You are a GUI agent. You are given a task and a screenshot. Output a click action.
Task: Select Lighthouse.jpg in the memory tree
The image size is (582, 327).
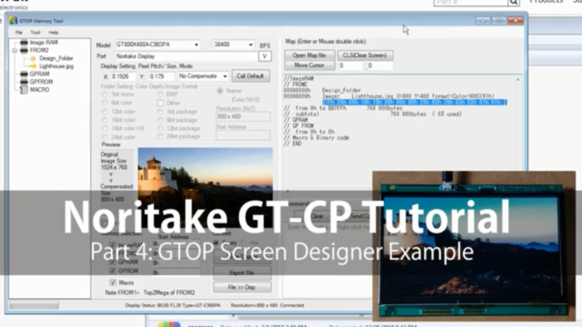click(56, 66)
